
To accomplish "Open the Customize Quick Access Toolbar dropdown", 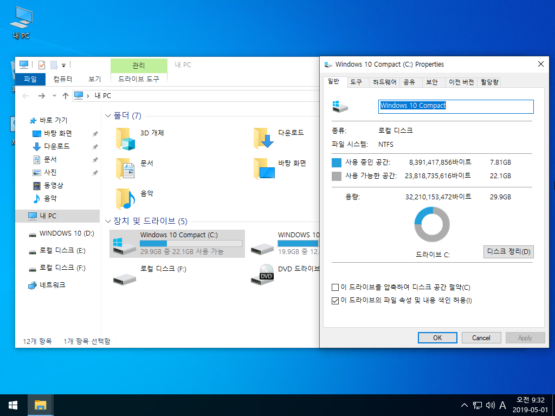I will [x=64, y=65].
